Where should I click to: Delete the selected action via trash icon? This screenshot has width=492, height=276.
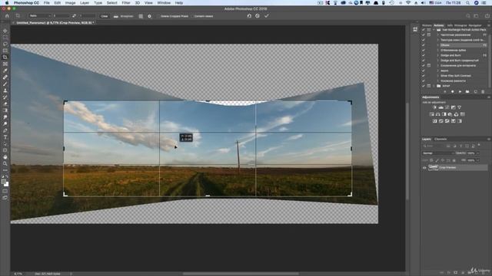[483, 92]
